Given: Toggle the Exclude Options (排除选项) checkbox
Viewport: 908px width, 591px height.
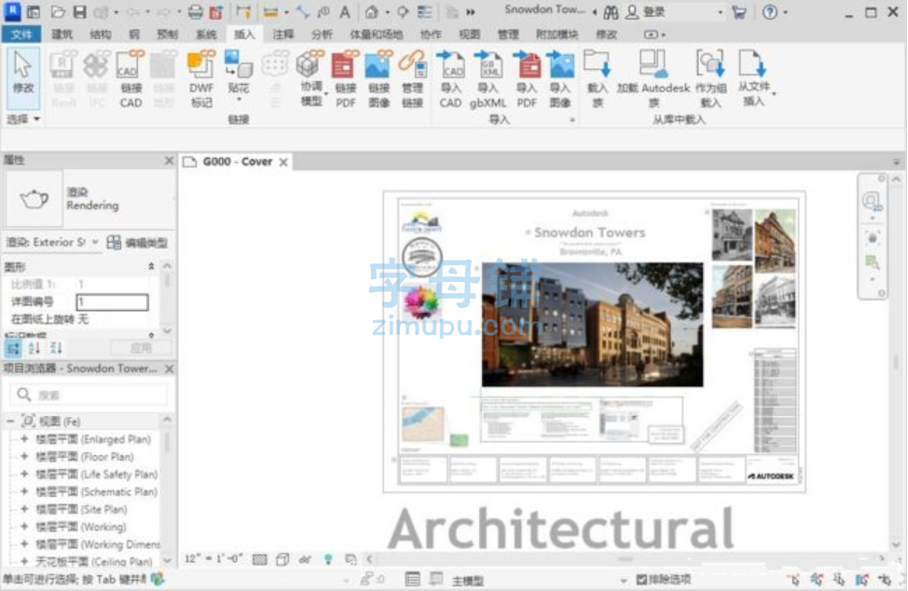Looking at the screenshot, I should (x=641, y=579).
